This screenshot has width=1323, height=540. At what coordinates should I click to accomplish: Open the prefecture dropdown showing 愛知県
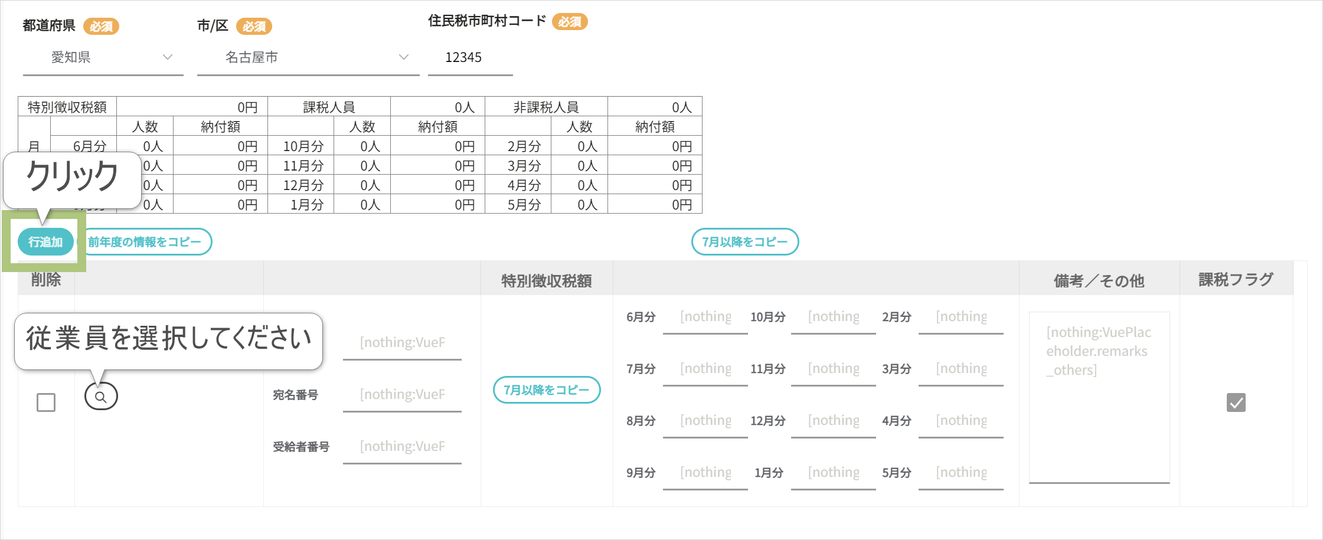pyautogui.click(x=103, y=57)
